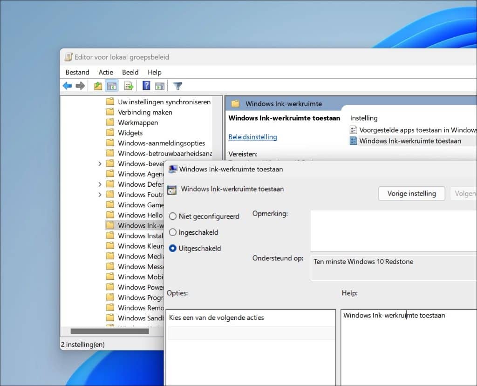The width and height of the screenshot is (477, 386).
Task: Click the Help text Windows Ink-werkruimte toestaan
Action: coord(394,315)
